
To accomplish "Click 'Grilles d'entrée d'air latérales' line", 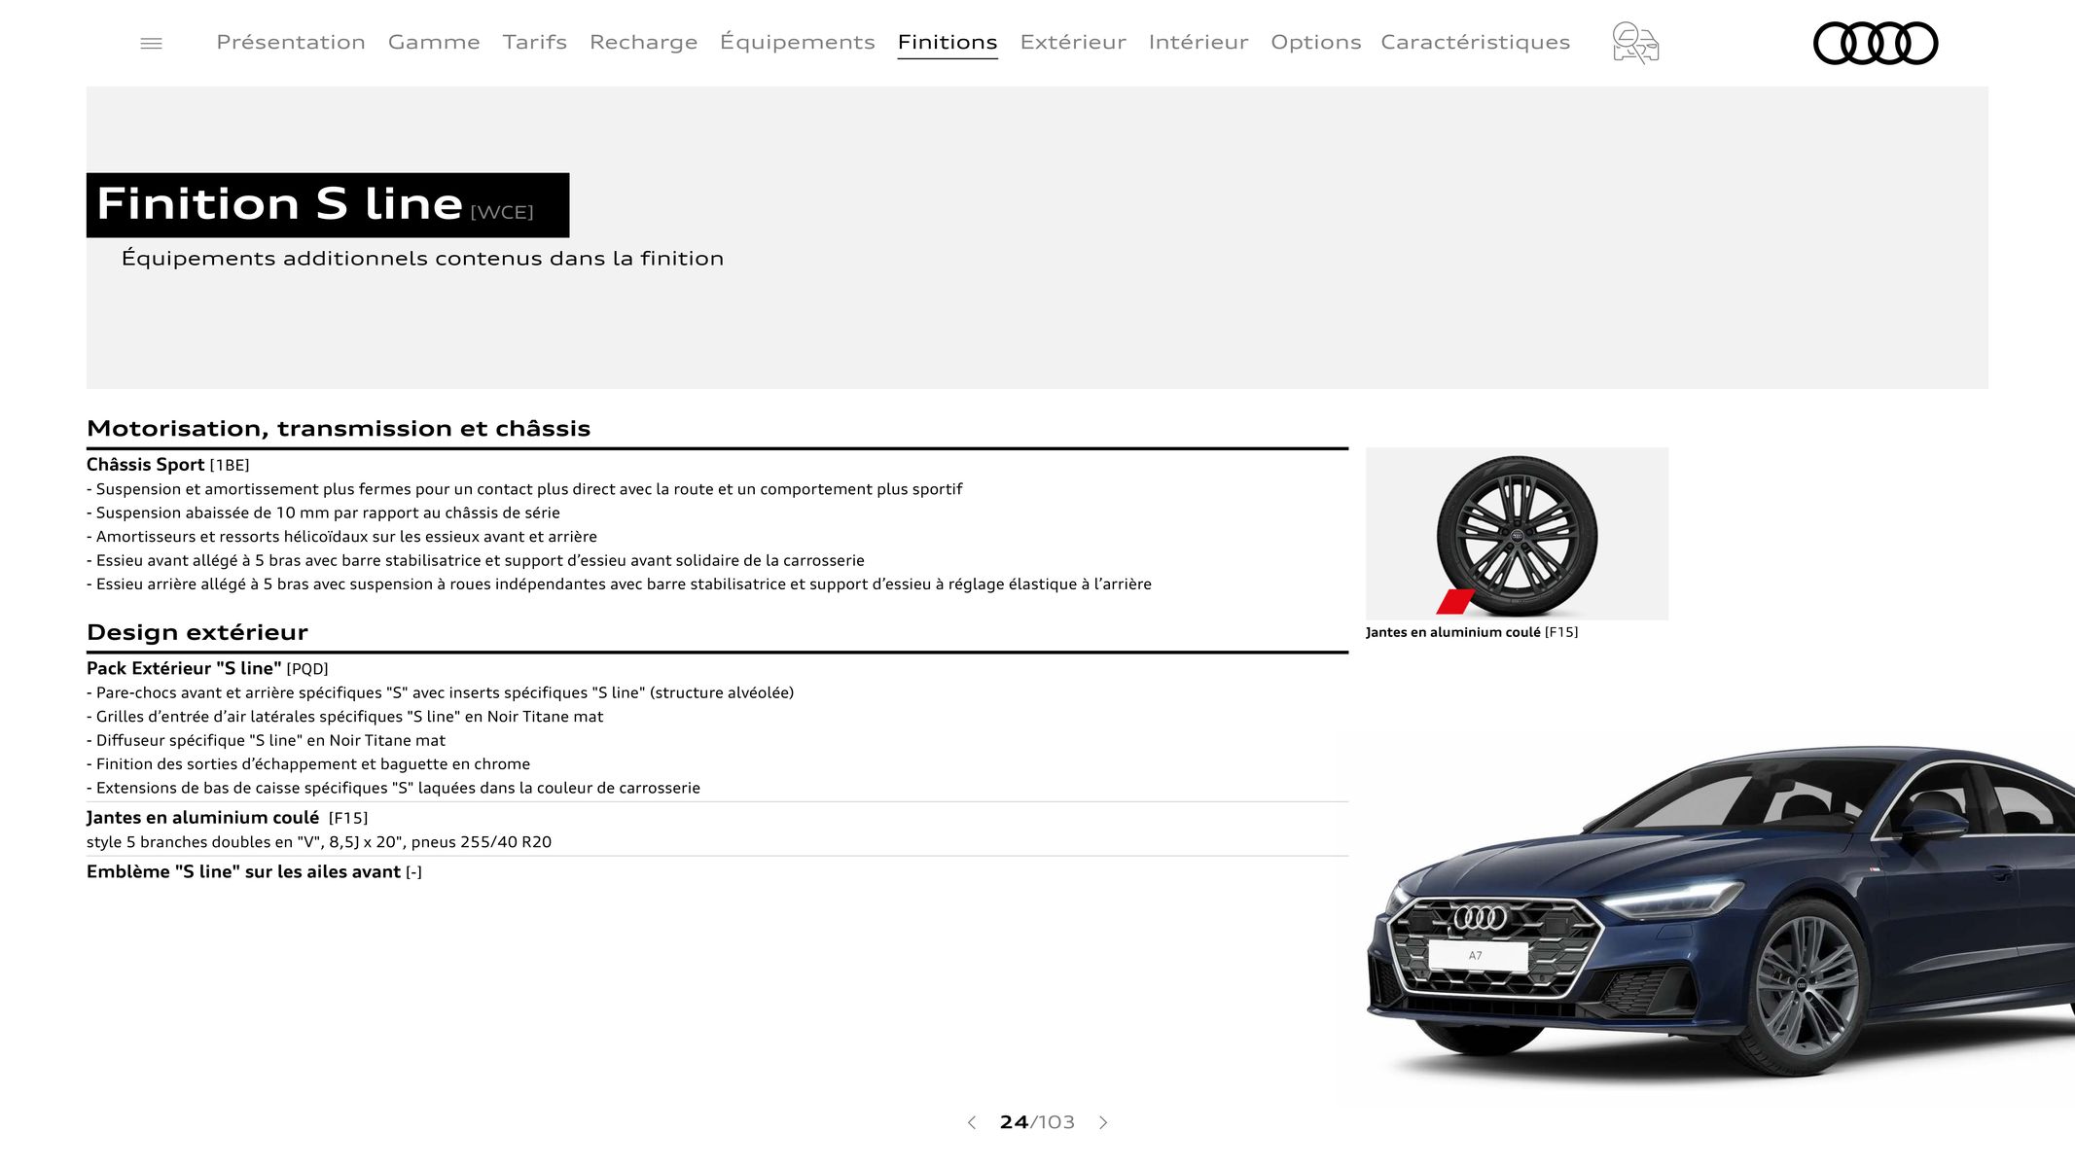I will point(344,717).
